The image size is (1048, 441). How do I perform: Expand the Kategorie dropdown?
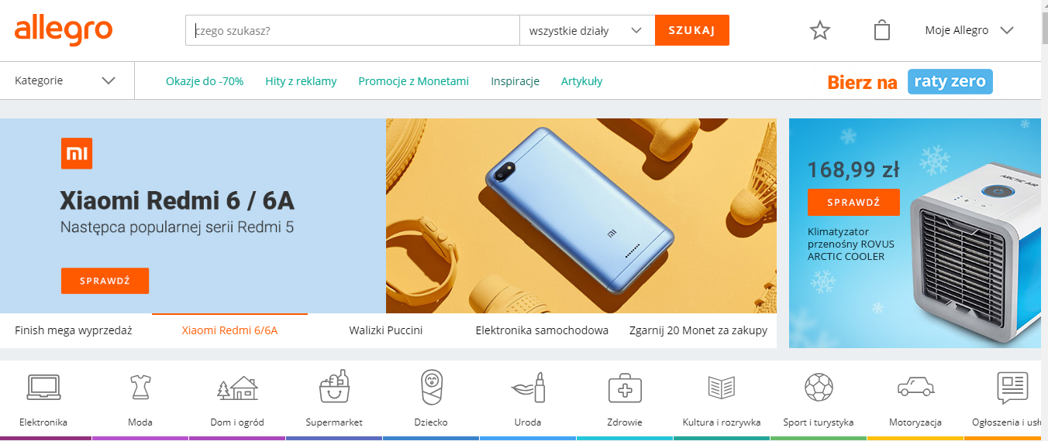65,80
